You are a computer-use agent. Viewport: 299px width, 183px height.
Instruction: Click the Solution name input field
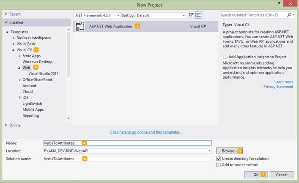point(127,158)
